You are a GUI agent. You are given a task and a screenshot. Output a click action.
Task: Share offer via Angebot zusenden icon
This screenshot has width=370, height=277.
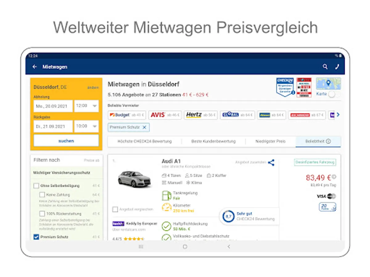271,163
